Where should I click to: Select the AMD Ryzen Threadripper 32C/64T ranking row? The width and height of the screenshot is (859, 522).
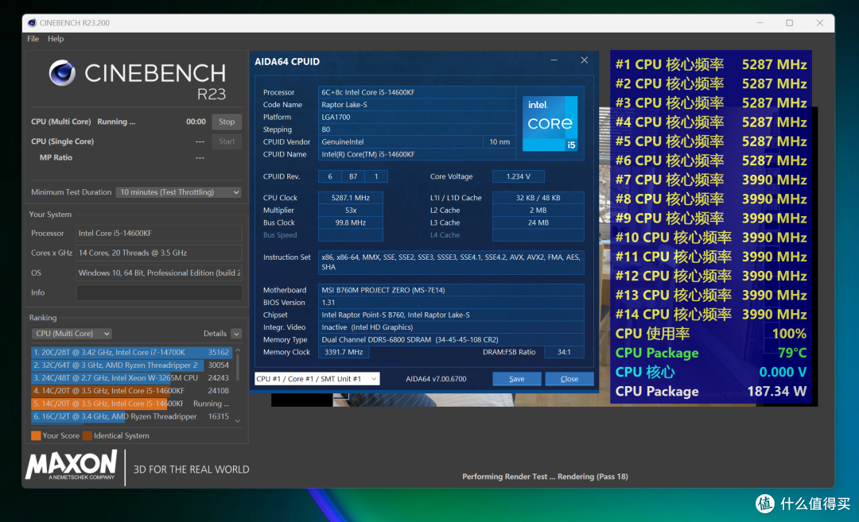click(x=131, y=365)
